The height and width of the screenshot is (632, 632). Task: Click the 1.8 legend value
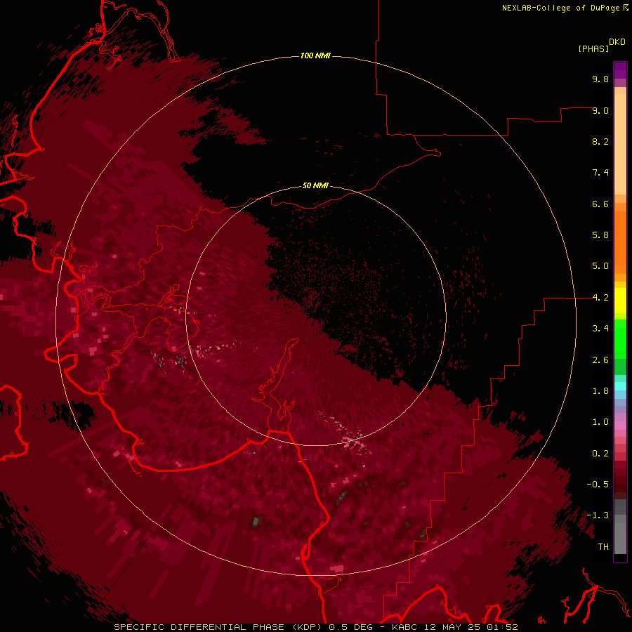600,391
